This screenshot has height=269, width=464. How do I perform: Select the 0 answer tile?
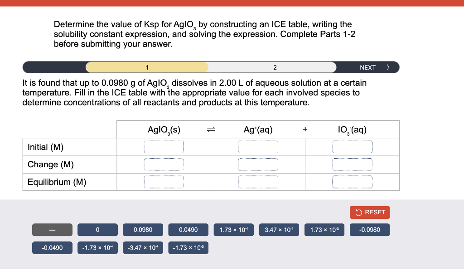pyautogui.click(x=97, y=230)
